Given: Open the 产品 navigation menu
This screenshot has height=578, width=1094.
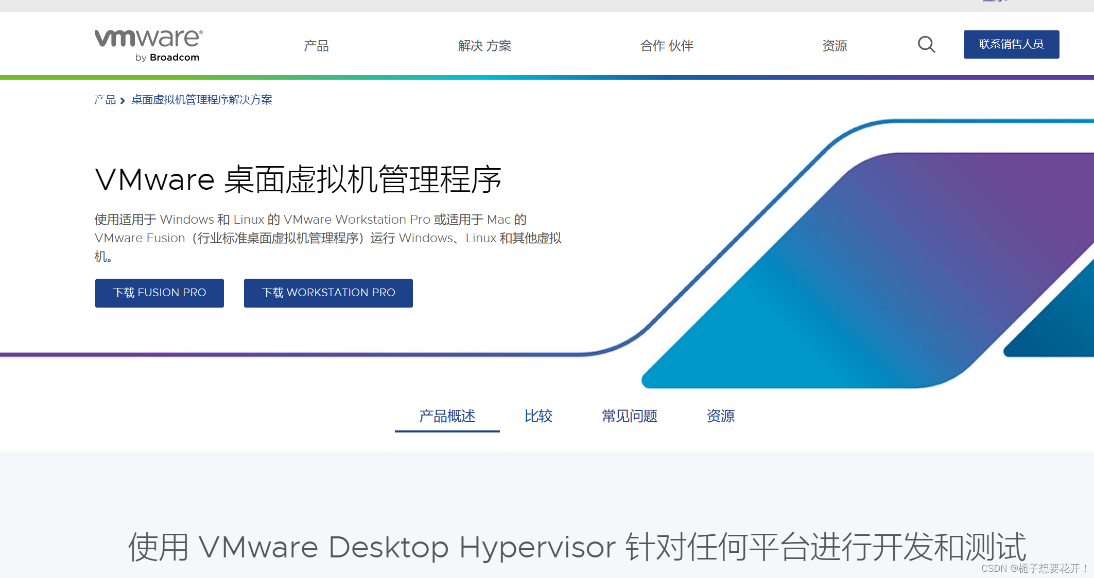Looking at the screenshot, I should 316,46.
